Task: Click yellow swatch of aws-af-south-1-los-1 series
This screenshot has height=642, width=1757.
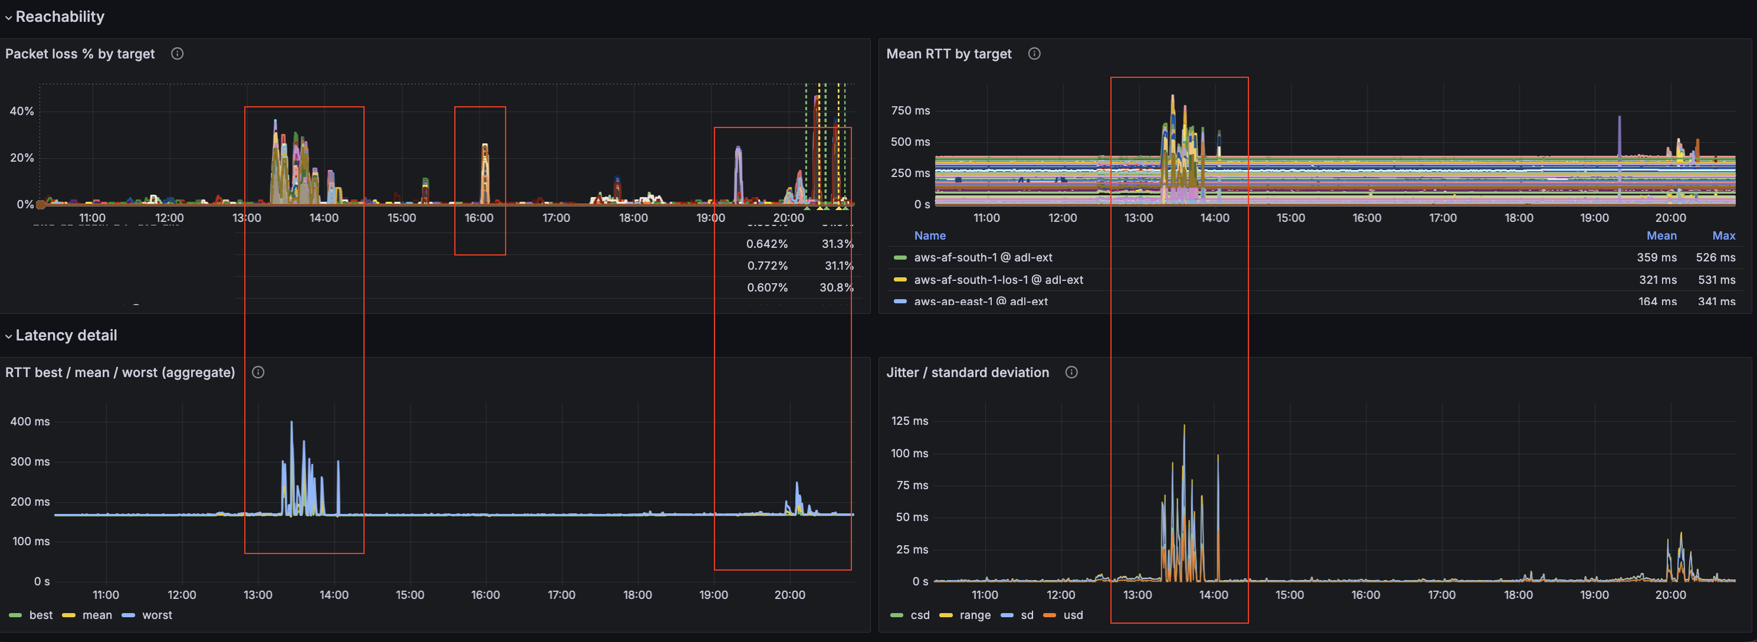Action: coord(900,280)
